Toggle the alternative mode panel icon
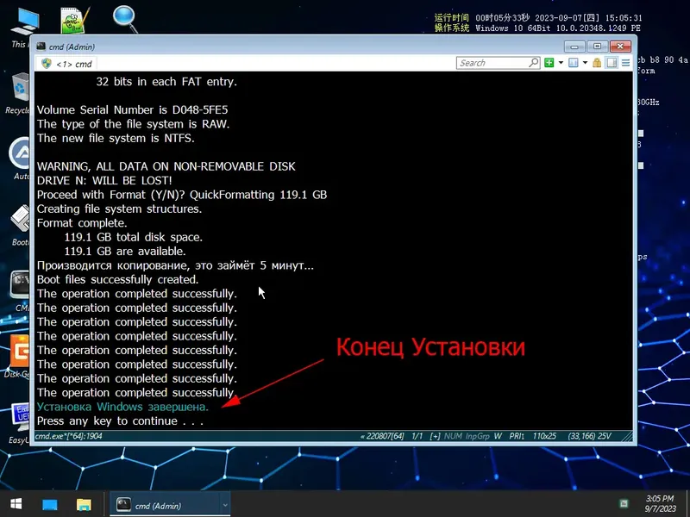 click(x=612, y=63)
